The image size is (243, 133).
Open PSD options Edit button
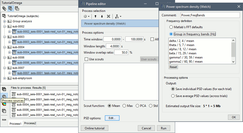click(112, 118)
